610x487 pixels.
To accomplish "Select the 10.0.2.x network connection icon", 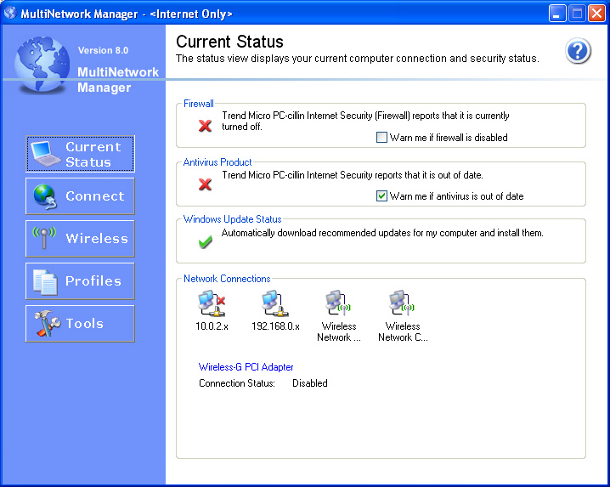I will tap(210, 303).
